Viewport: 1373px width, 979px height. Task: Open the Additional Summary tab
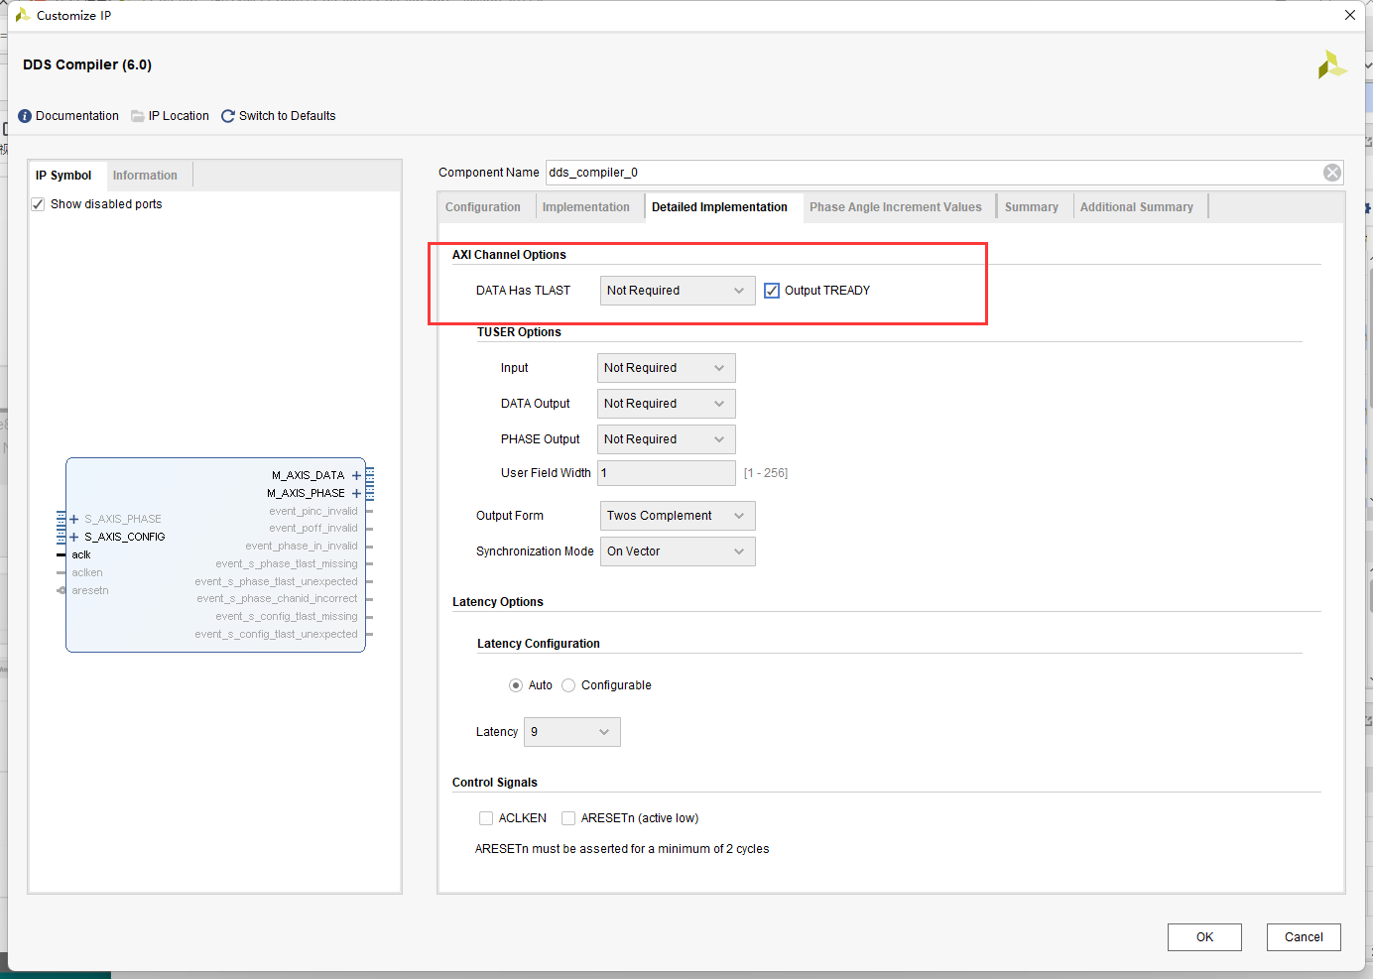1137,207
